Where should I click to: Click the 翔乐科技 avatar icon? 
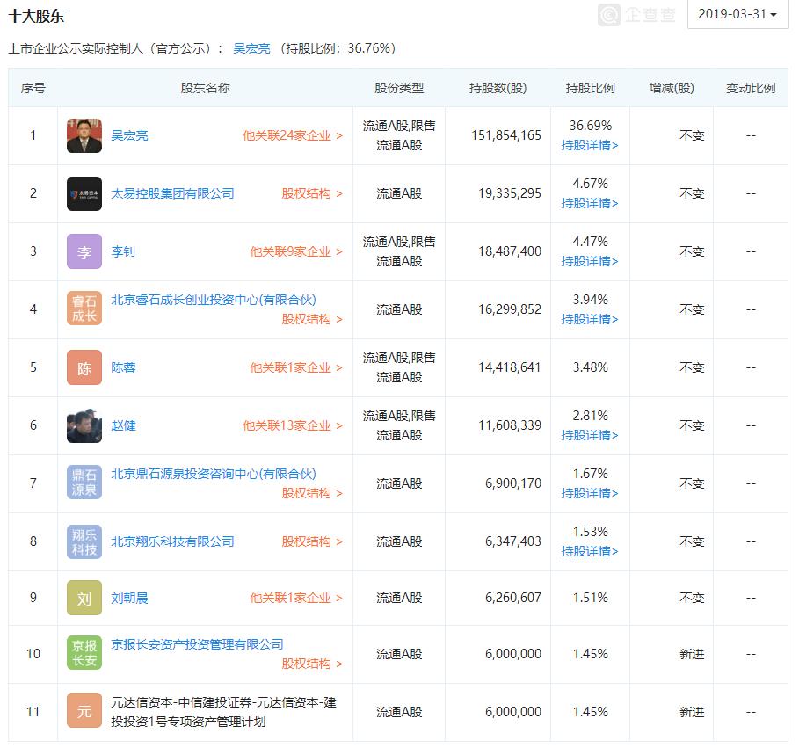pos(84,541)
